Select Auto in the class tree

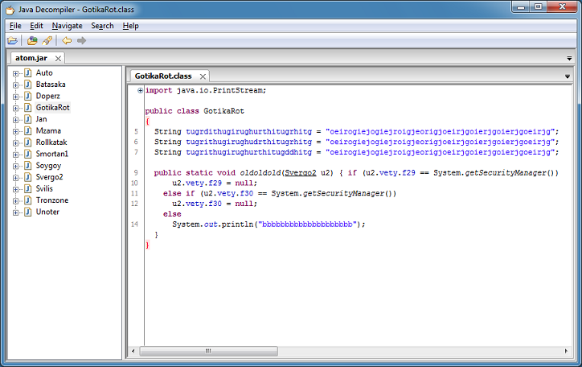click(44, 72)
